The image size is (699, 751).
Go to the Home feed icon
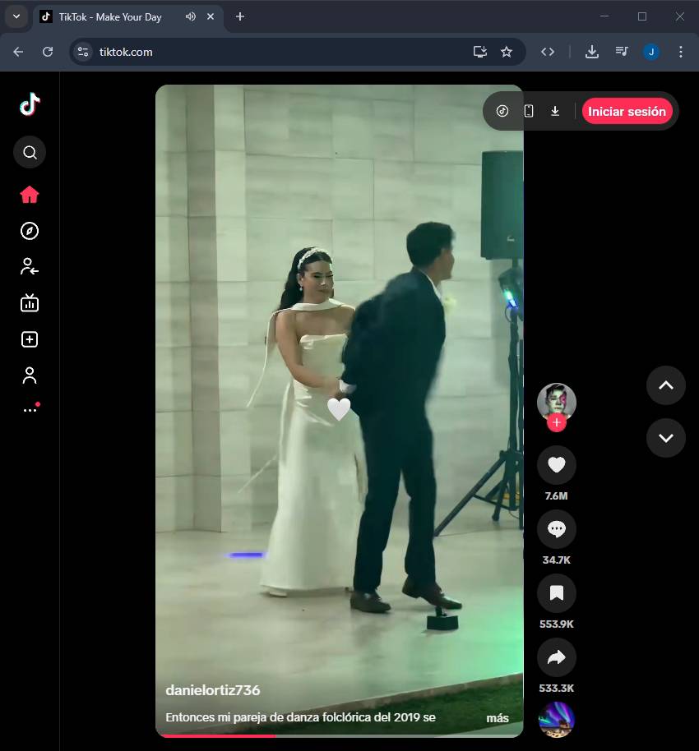point(30,195)
